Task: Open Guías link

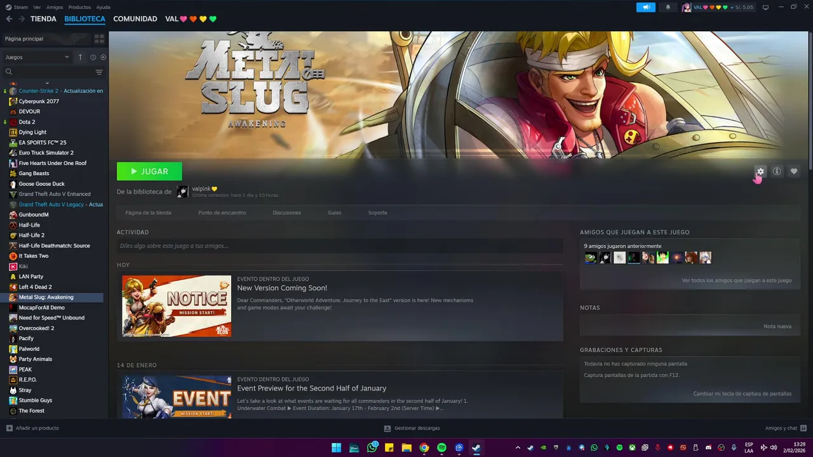Action: tap(334, 213)
